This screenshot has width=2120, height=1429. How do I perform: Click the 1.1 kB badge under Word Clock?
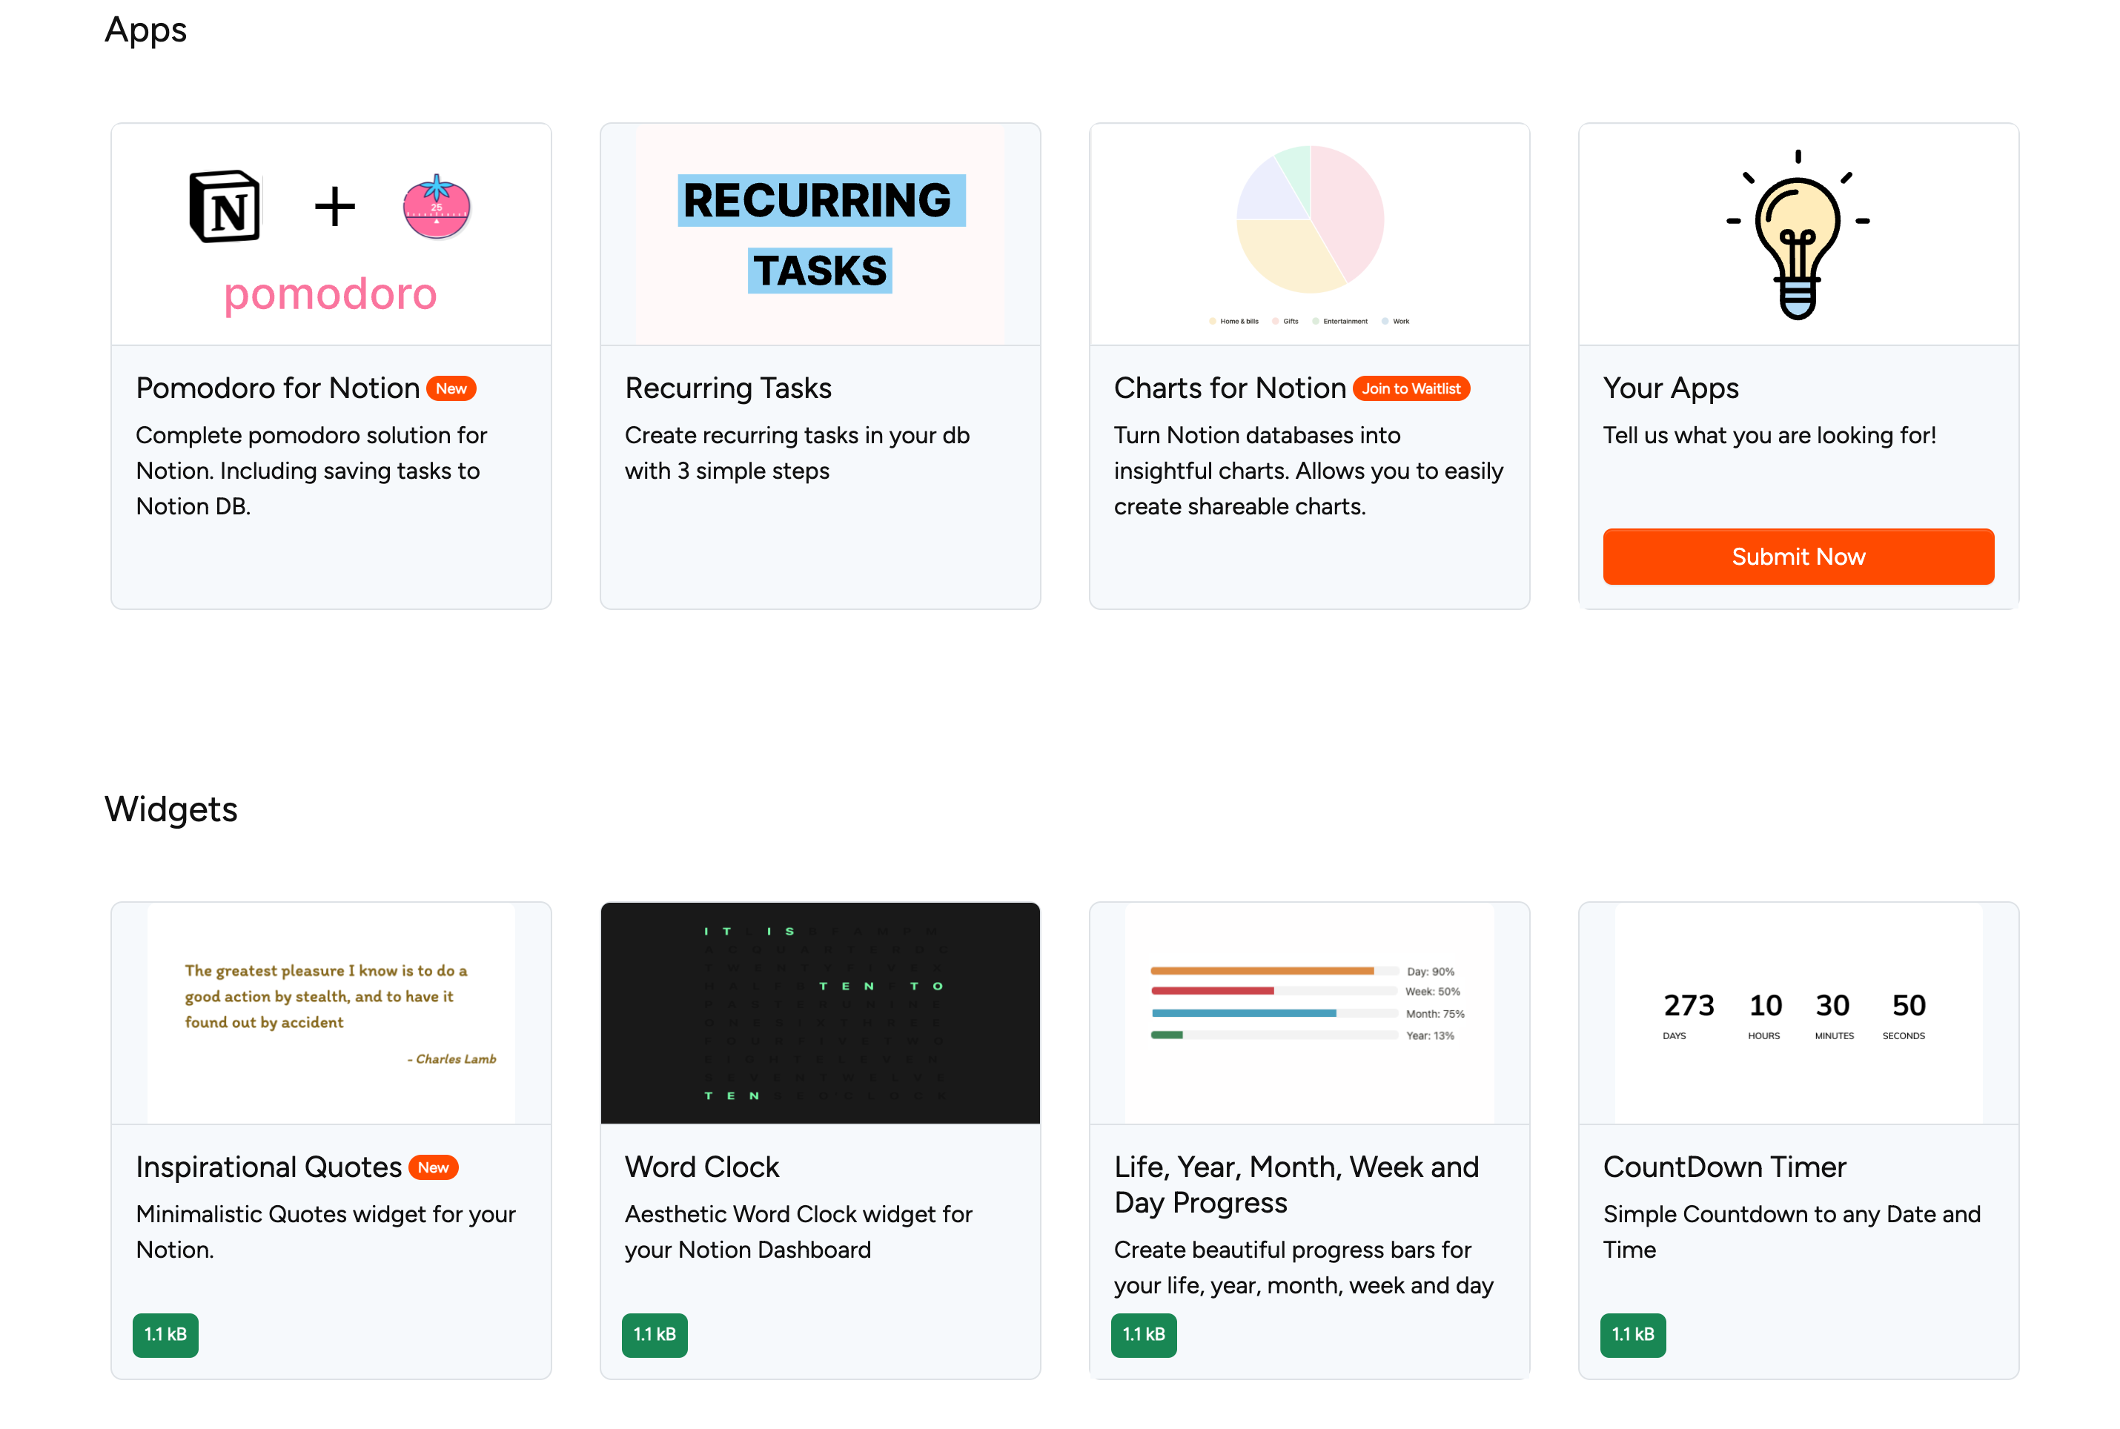(655, 1335)
